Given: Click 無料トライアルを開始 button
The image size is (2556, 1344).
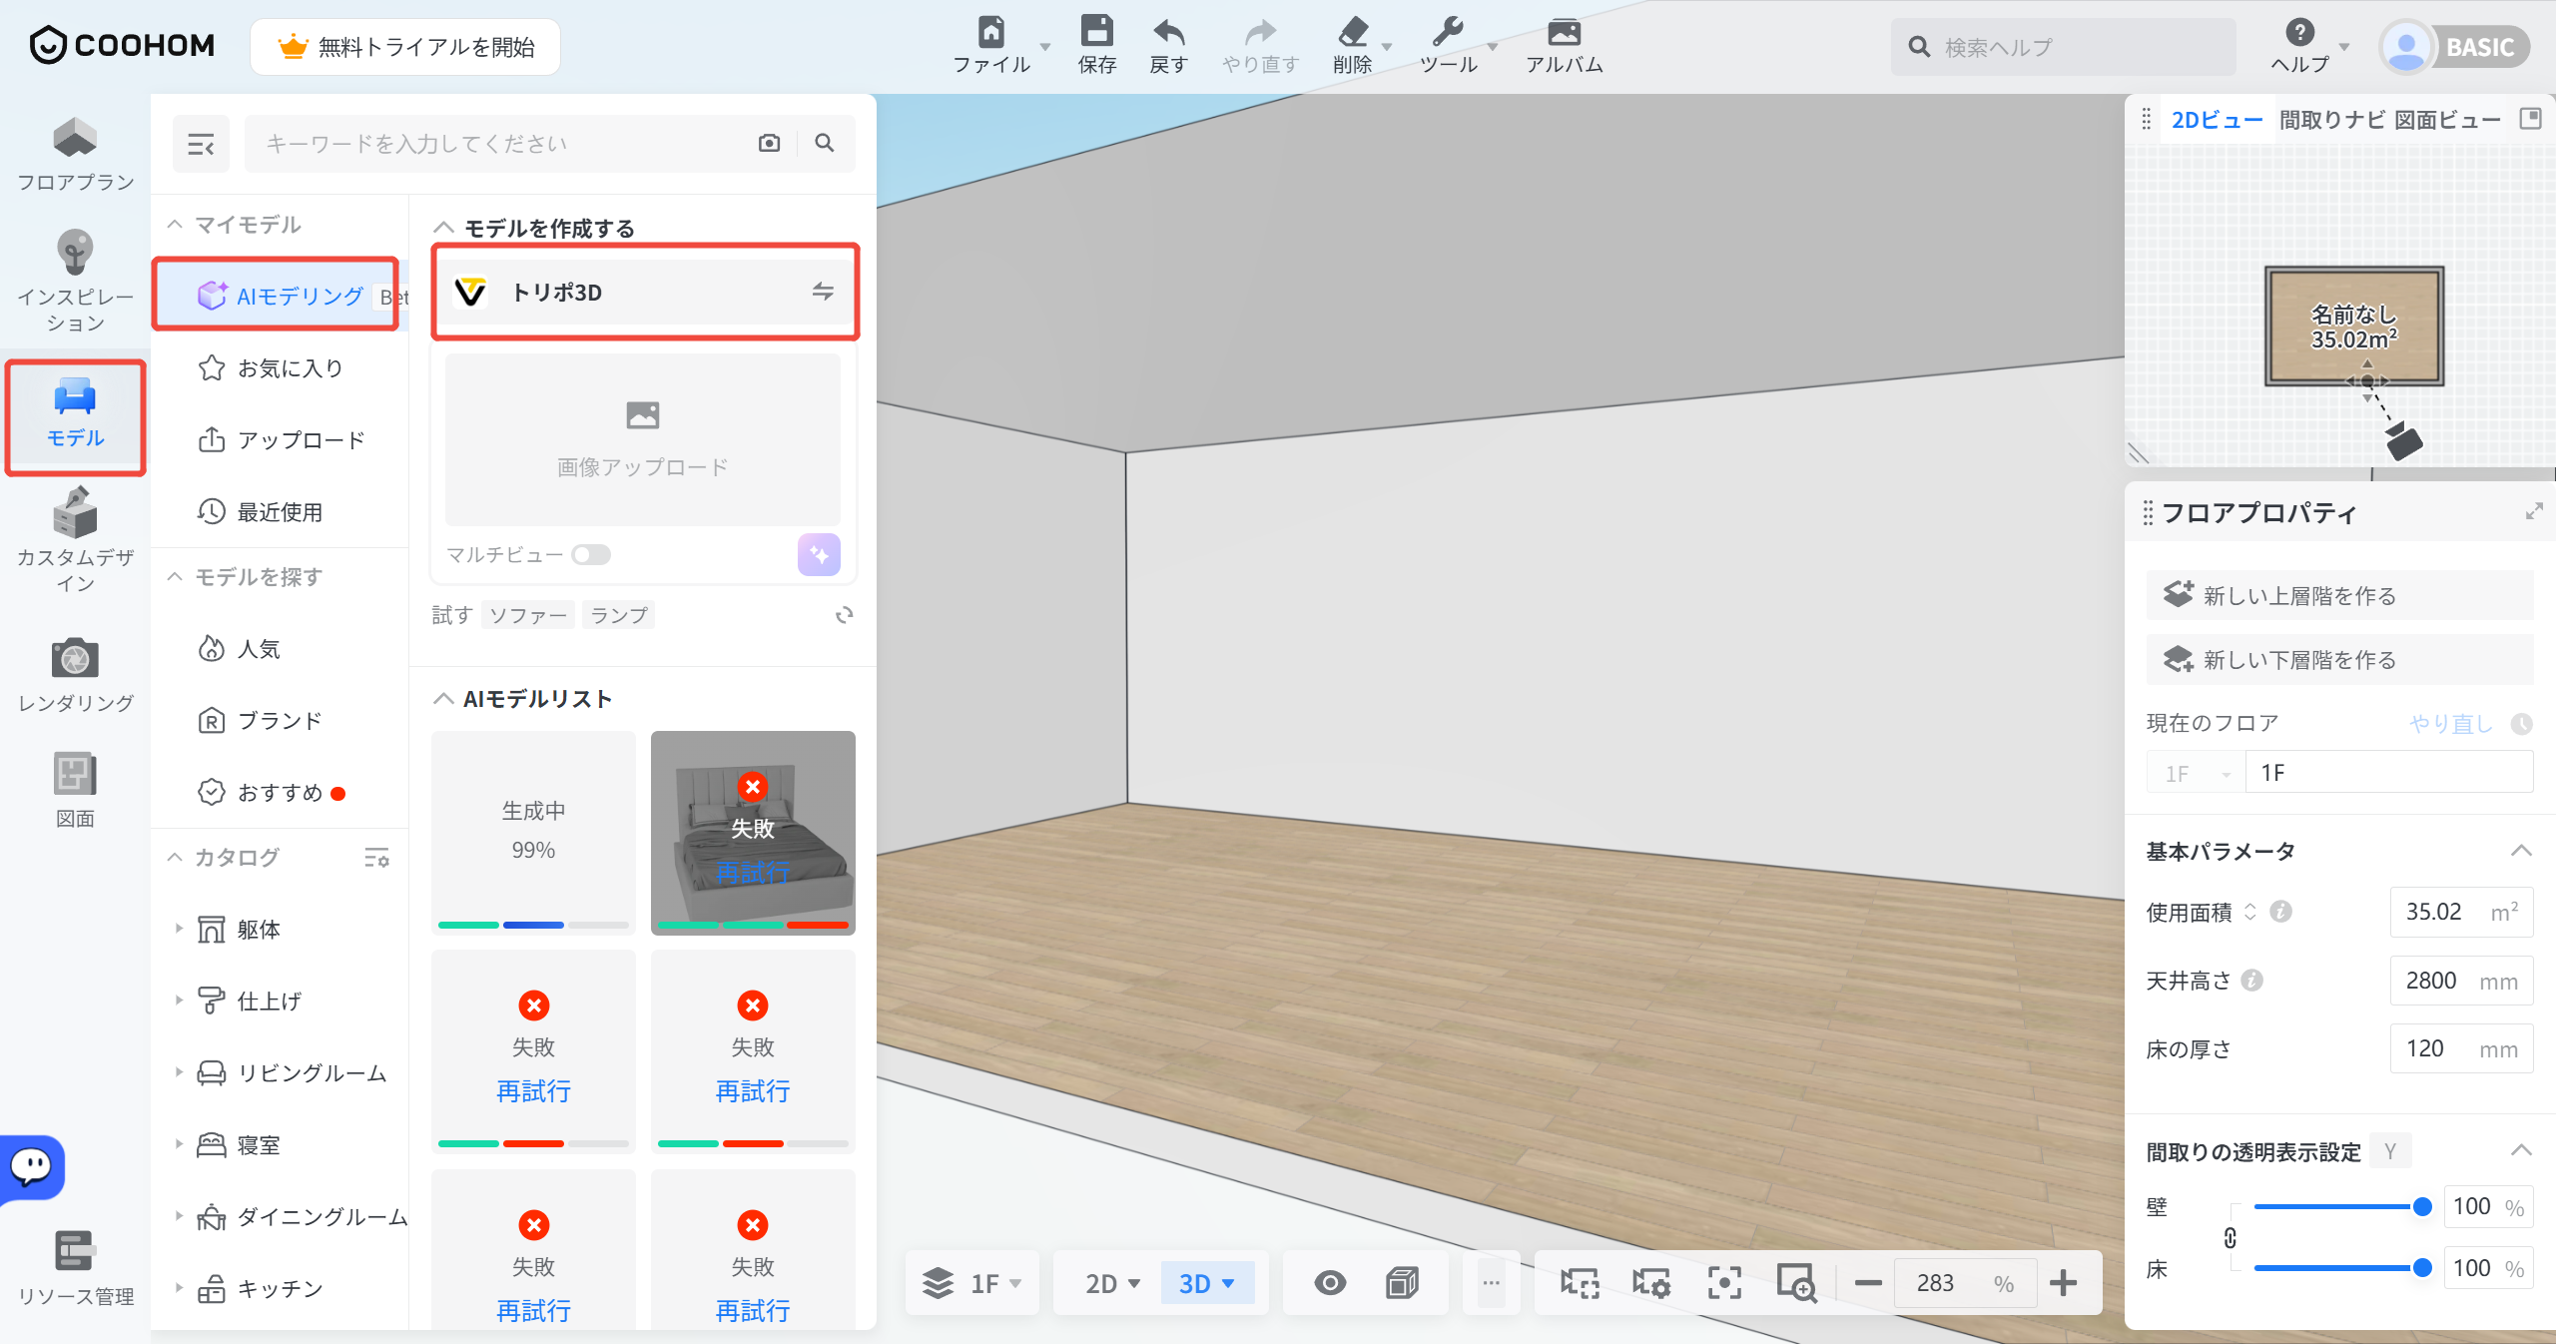Looking at the screenshot, I should coord(405,47).
